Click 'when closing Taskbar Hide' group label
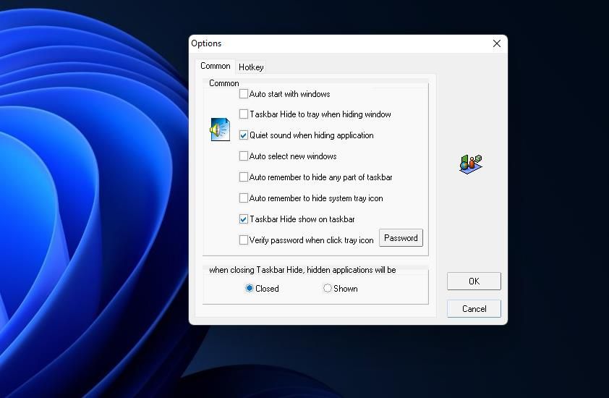The height and width of the screenshot is (398, 609). coord(302,270)
